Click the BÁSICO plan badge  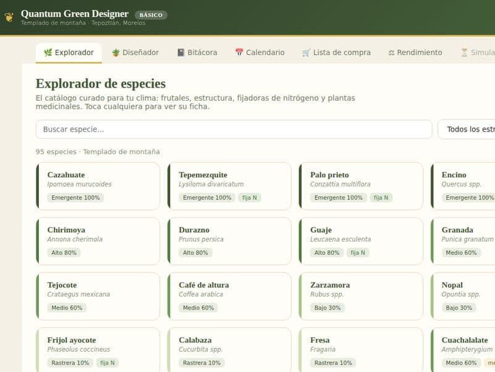click(x=151, y=15)
